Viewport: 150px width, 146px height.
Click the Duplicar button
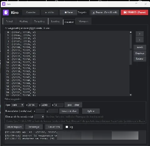click(139, 53)
